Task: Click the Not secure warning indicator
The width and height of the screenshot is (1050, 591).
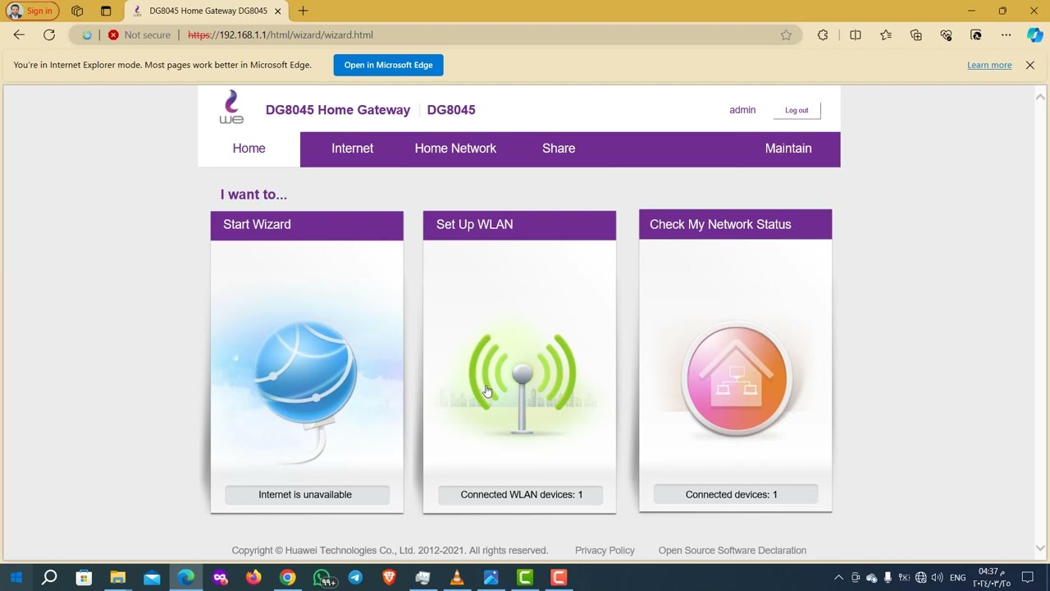Action: pyautogui.click(x=139, y=35)
